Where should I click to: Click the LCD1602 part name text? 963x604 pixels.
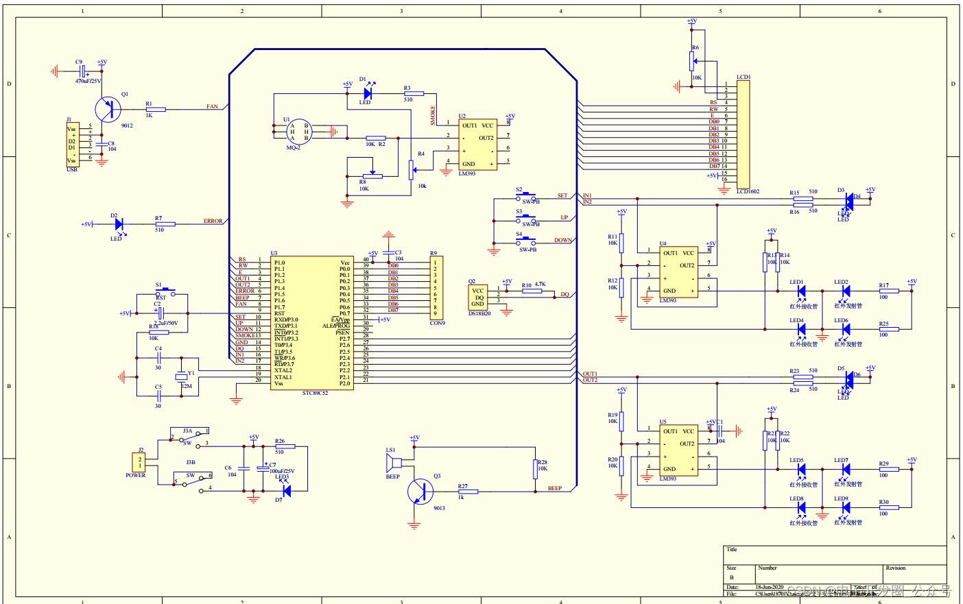(749, 193)
